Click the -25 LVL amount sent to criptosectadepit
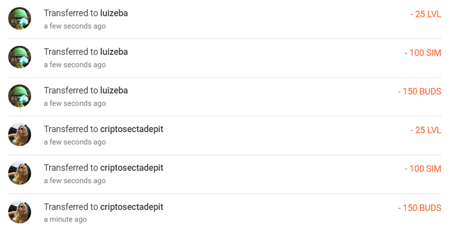The height and width of the screenshot is (229, 451). (426, 130)
